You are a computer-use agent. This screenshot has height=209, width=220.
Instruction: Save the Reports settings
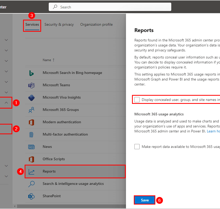coord(145,200)
